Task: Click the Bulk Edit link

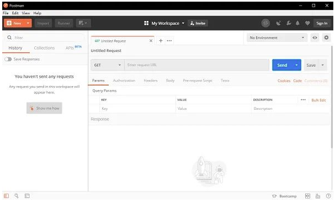Action: pyautogui.click(x=318, y=100)
